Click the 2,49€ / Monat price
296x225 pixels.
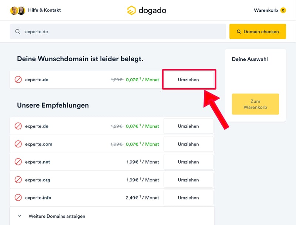click(x=142, y=198)
